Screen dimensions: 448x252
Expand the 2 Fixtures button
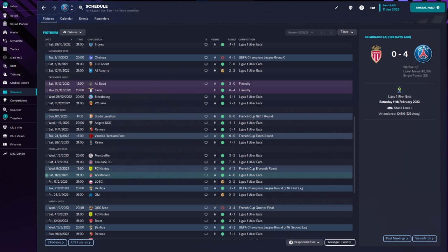(56, 242)
